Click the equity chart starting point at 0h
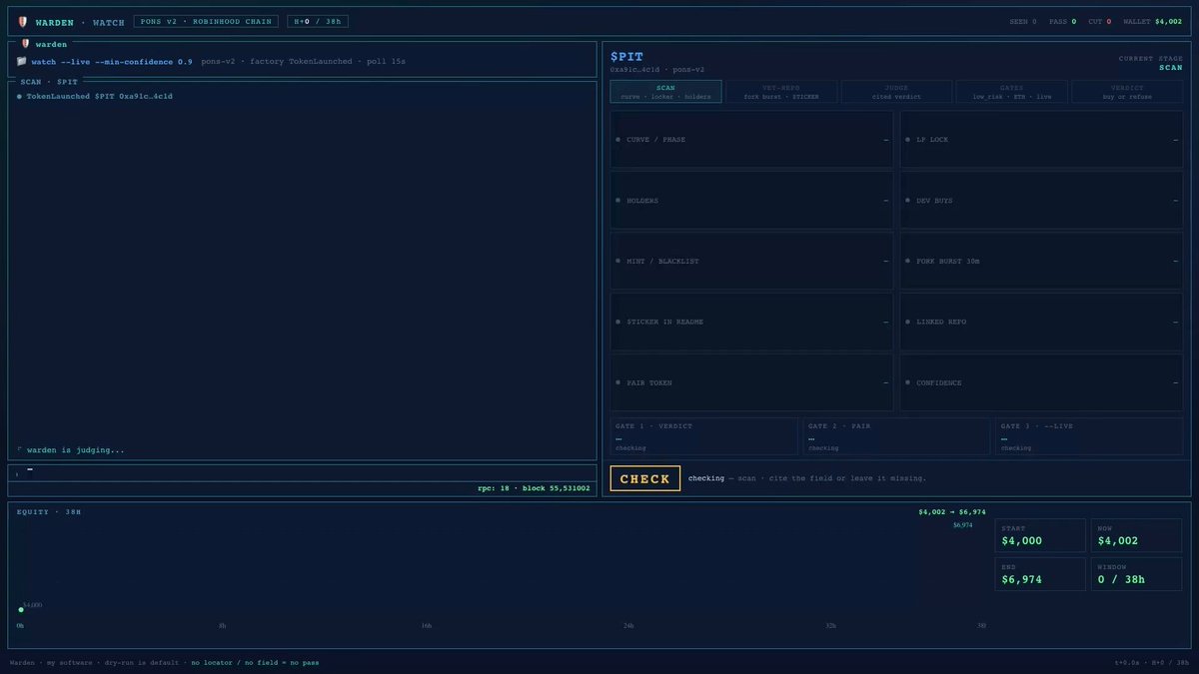 pos(21,609)
